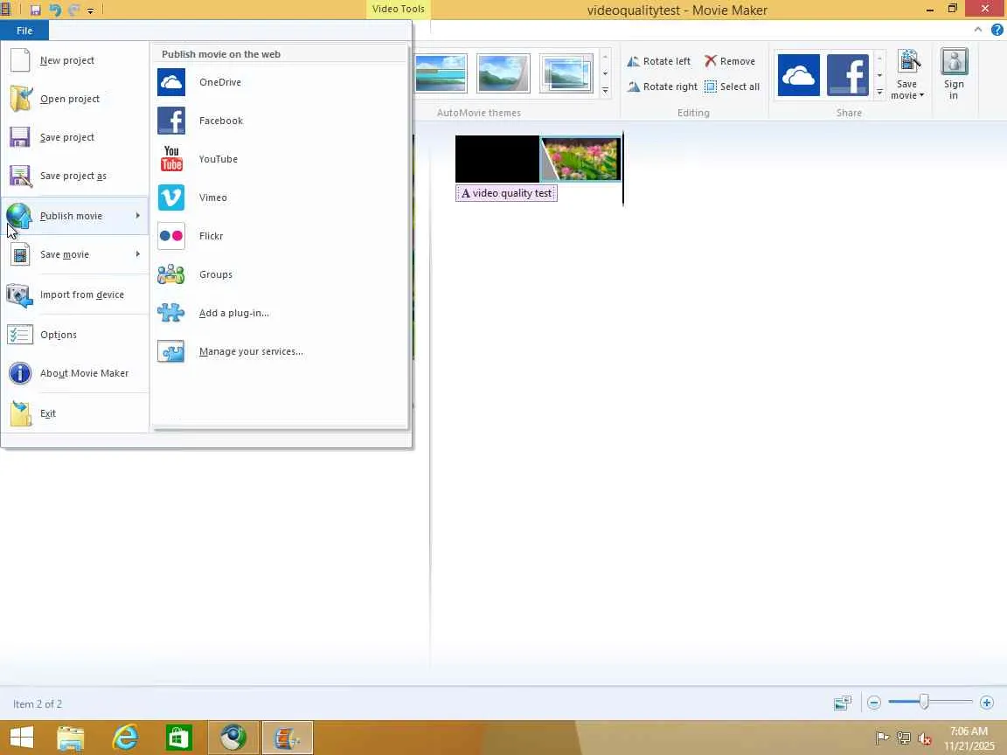The width and height of the screenshot is (1007, 755).
Task: Click Save icon in quick access toolbar
Action: [x=36, y=10]
